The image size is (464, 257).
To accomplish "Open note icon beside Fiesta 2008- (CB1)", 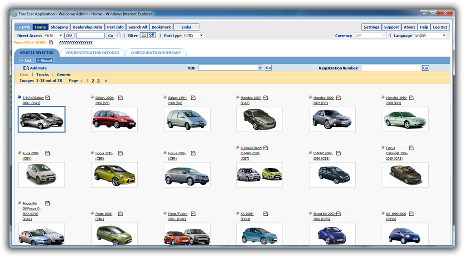I will pyautogui.click(x=121, y=214).
